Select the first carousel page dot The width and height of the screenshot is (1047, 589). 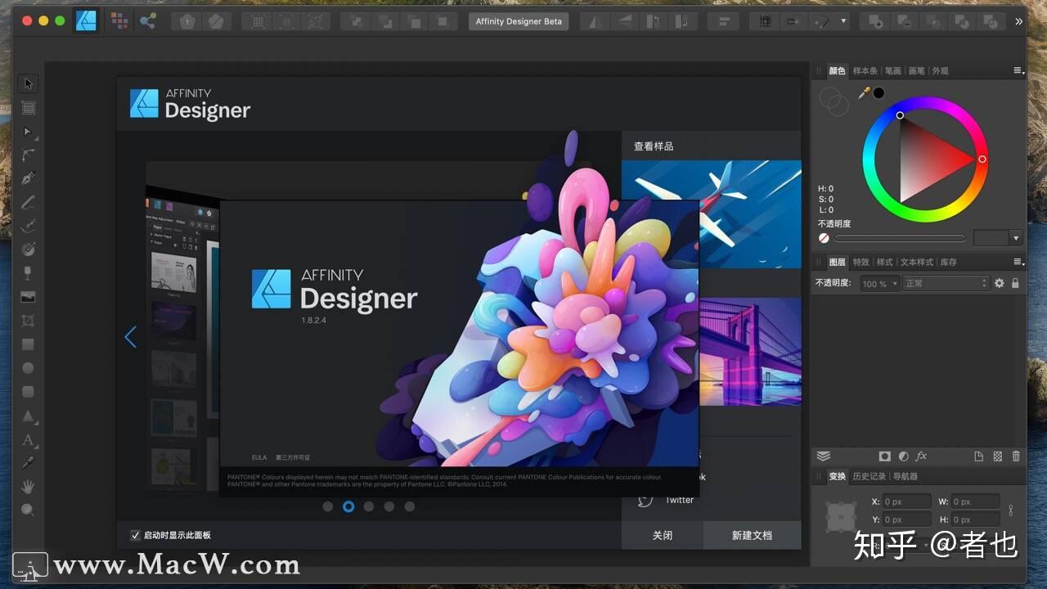coord(328,506)
